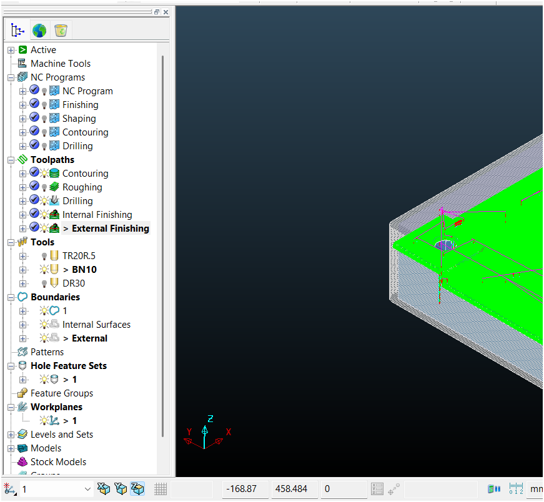Toggle lightbulb for Finishing NC program

pos(44,105)
